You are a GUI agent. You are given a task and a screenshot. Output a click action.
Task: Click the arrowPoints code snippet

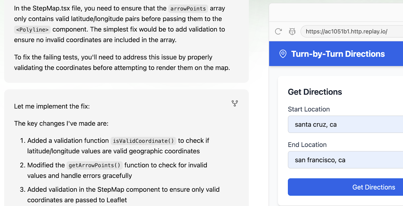click(x=188, y=9)
